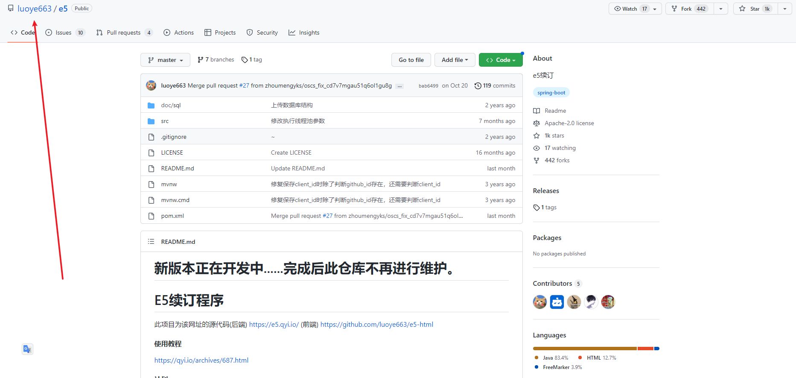Expand the Add file dropdown
Viewport: 796px width, 378px height.
[455, 60]
